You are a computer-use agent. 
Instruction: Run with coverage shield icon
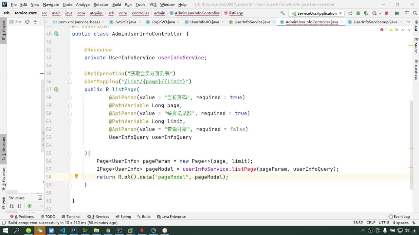[366, 13]
